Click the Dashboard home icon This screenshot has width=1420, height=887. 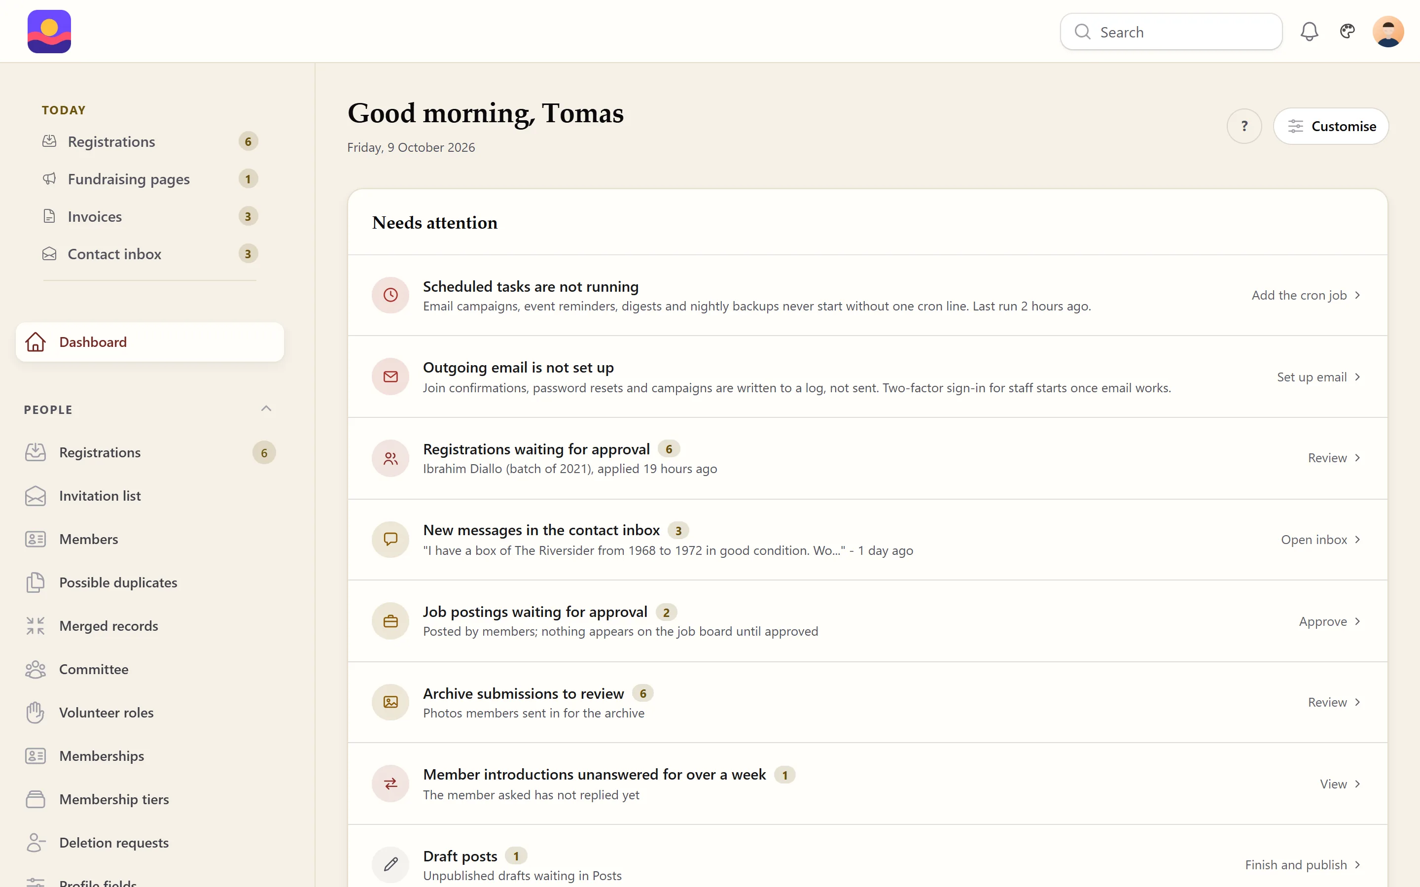click(35, 341)
